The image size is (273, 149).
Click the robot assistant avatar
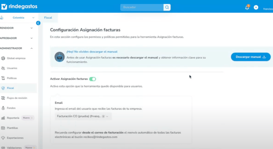[60, 57]
